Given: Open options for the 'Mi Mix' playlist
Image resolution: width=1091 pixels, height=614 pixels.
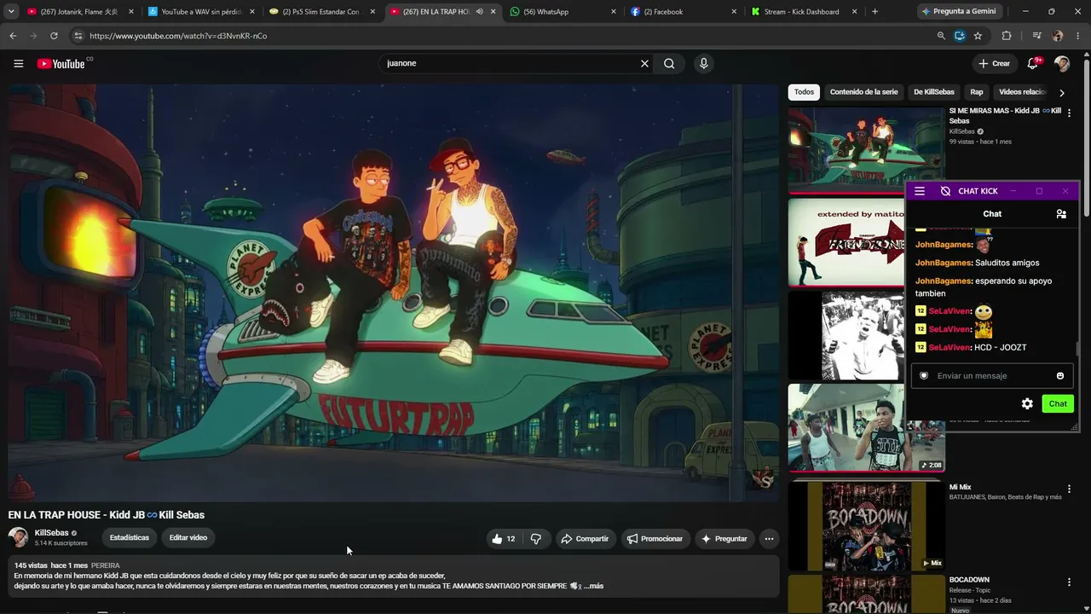Looking at the screenshot, I should pos(1069,489).
